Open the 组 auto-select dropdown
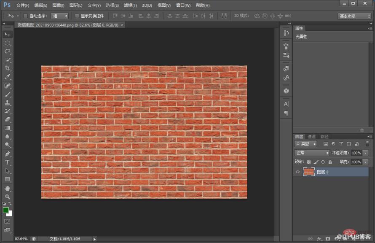This screenshot has width=375, height=243. click(60, 16)
